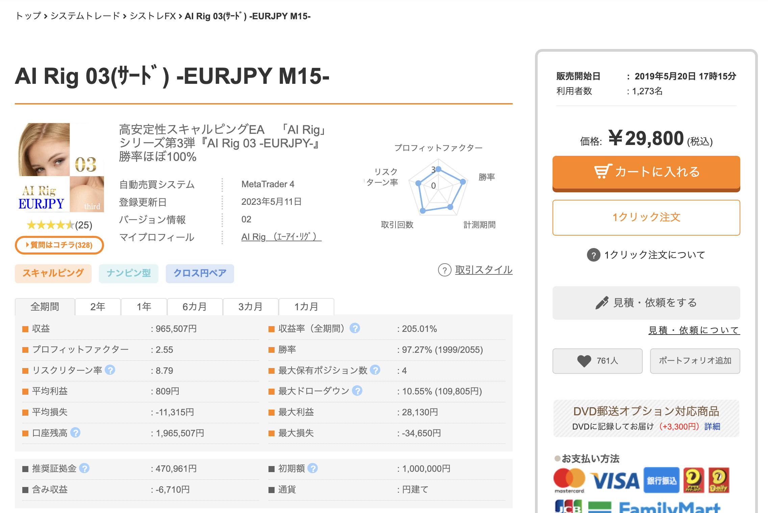Open the 見積・依頼について link
This screenshot has height=513, width=768.
coord(694,330)
